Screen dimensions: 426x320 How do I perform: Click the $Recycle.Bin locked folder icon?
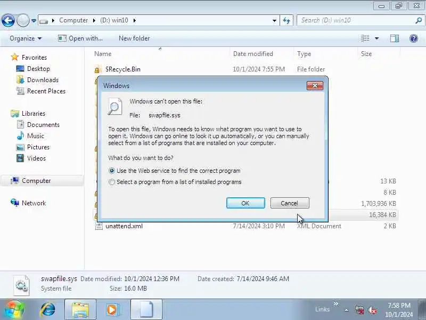97,70
